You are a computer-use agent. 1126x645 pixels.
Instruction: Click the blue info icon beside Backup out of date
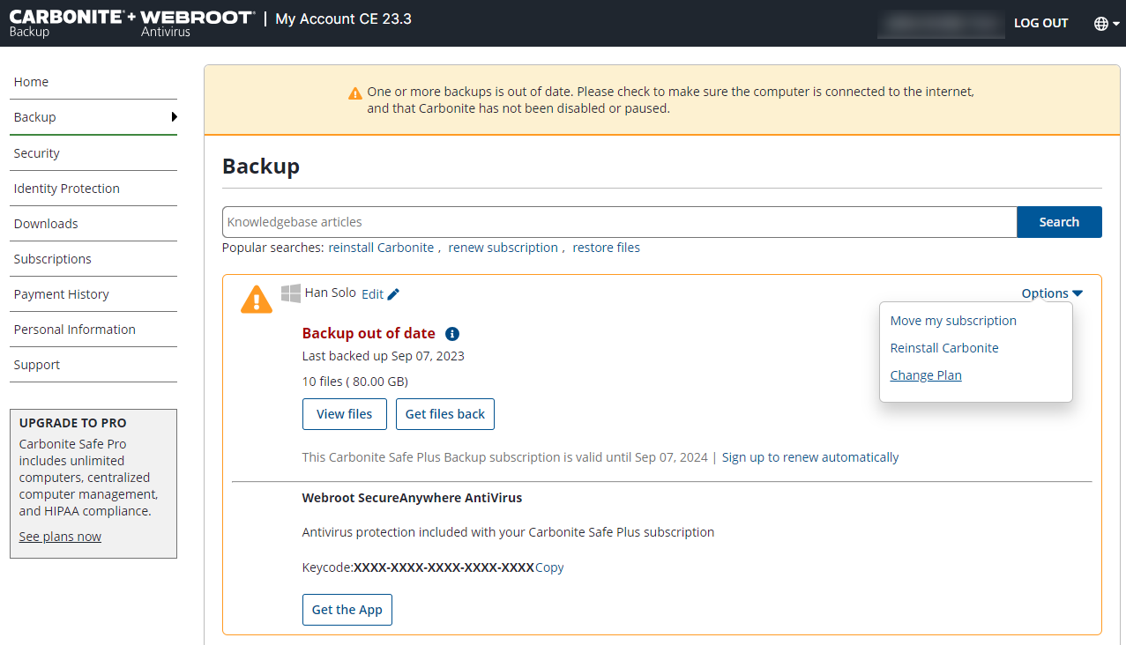coord(452,334)
